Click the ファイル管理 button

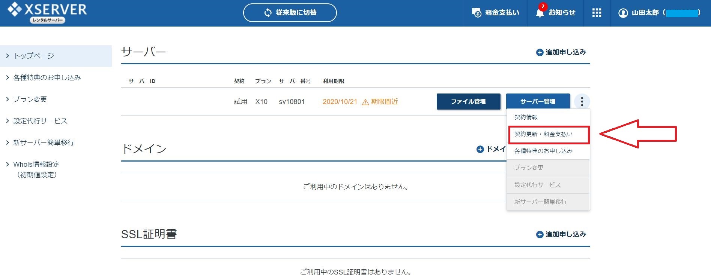point(469,101)
